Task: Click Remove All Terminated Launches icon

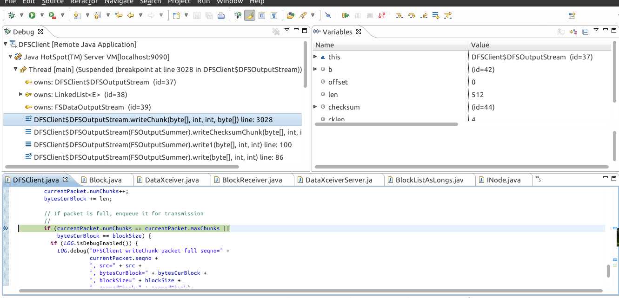Action: [x=276, y=32]
